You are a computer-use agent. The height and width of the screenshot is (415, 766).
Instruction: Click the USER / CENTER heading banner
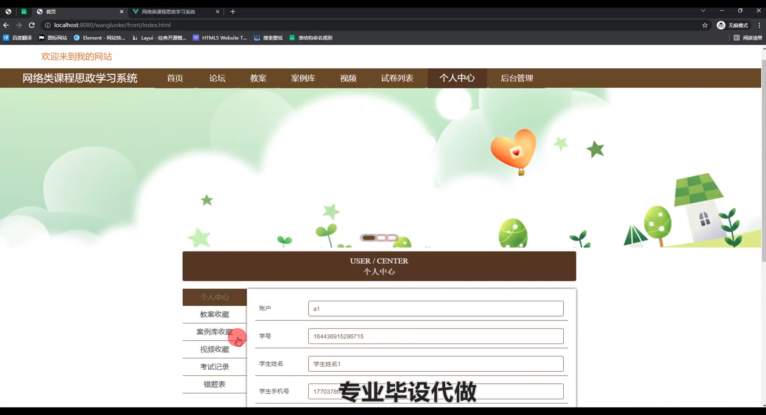click(379, 266)
